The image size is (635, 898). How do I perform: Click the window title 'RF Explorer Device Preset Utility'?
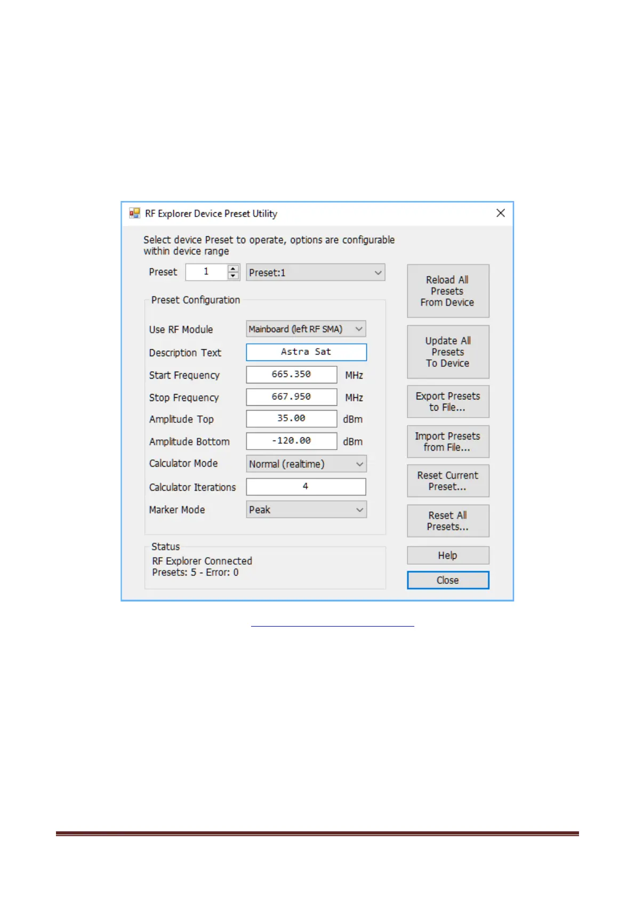coord(211,214)
